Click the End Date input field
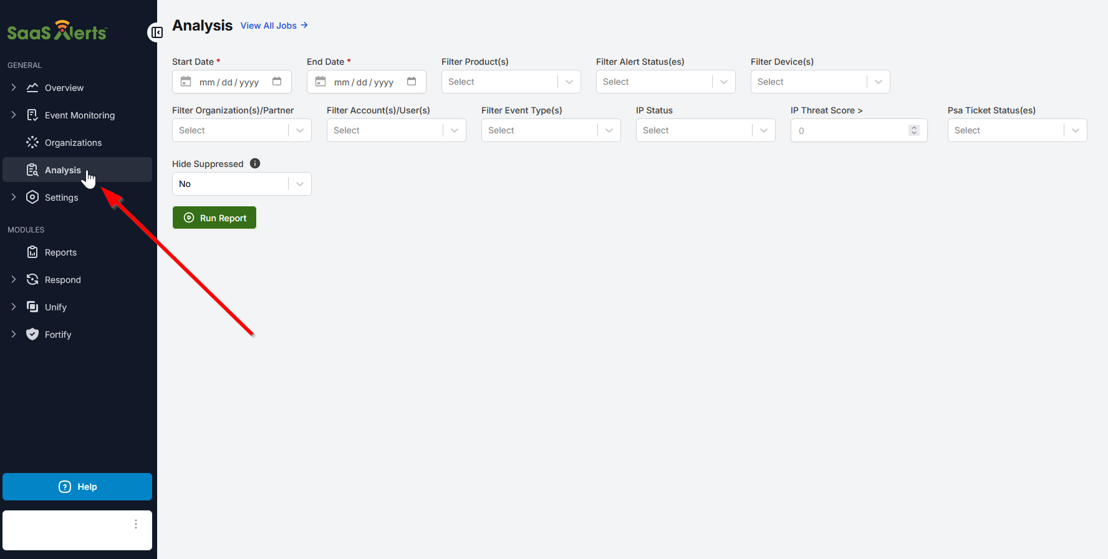 pyautogui.click(x=367, y=82)
